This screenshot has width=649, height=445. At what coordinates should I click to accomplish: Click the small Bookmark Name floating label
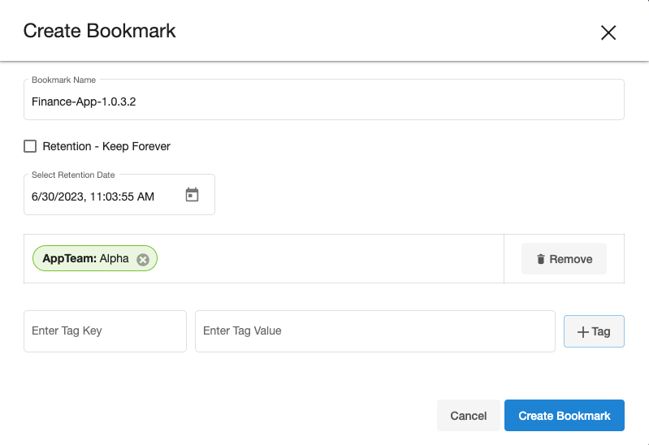[x=63, y=80]
